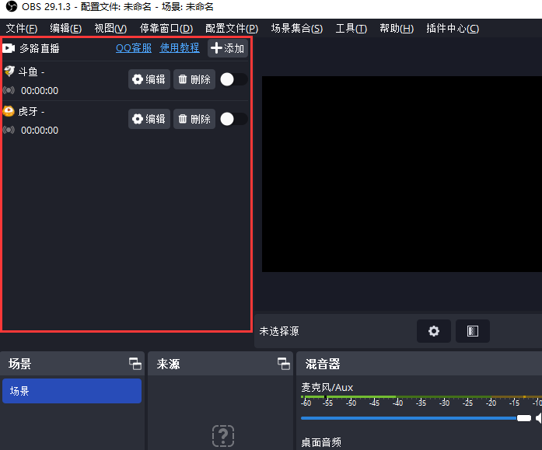Open the 停靠窗口 menu

coord(166,29)
